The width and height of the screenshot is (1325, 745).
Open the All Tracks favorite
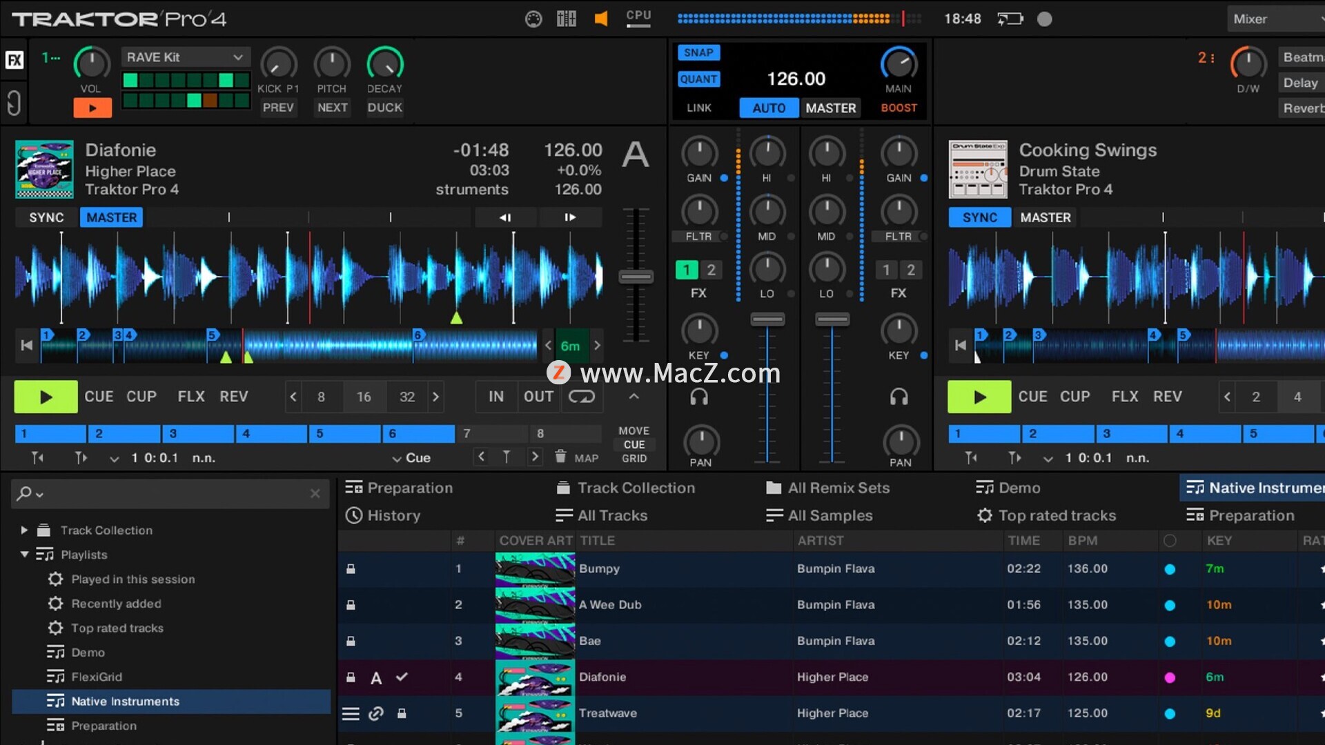tap(601, 515)
